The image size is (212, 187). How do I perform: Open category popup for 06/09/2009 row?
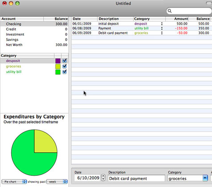pos(162,33)
